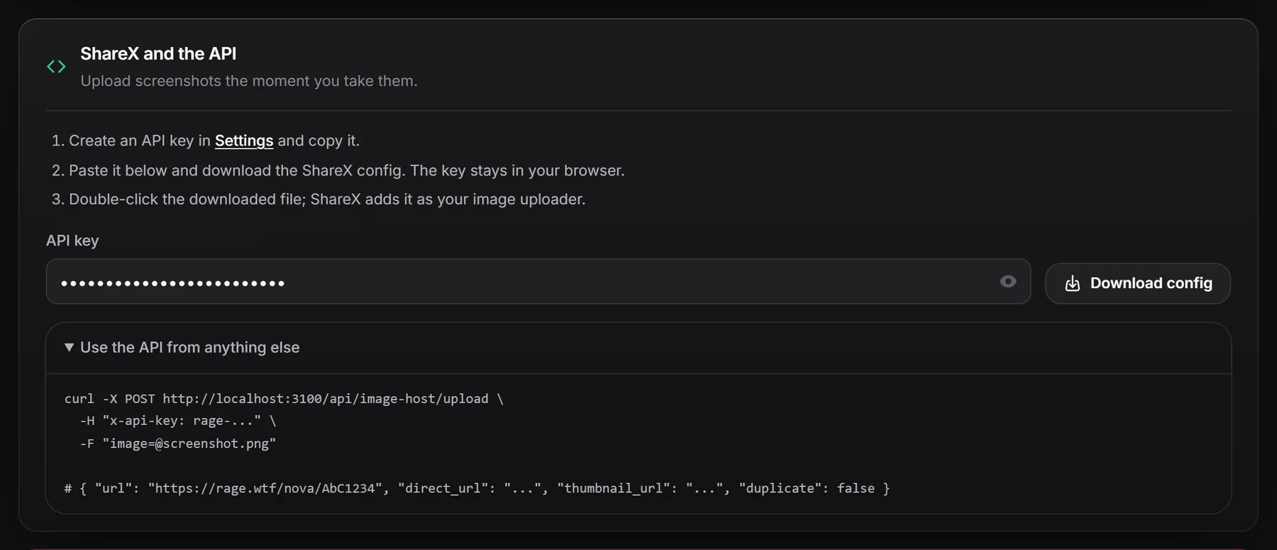Reveal the API key with eye icon
Viewport: 1277px width, 550px height.
click(x=1007, y=282)
